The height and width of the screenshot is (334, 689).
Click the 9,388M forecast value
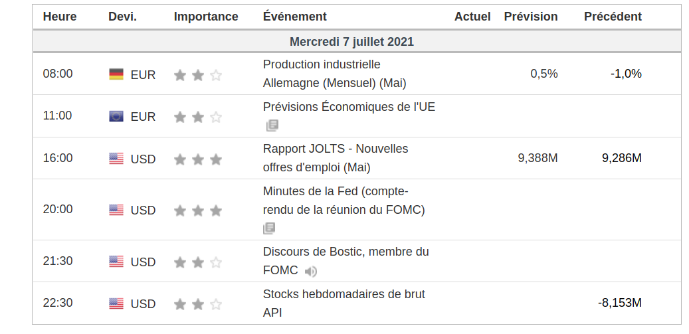point(538,158)
